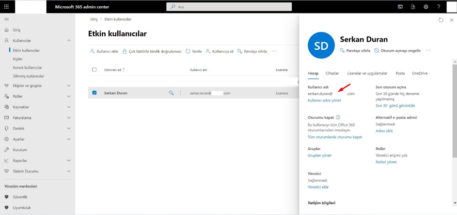The image size is (457, 215).
Task: Uncheck the Serkan Duran row checkbox
Action: (95, 93)
